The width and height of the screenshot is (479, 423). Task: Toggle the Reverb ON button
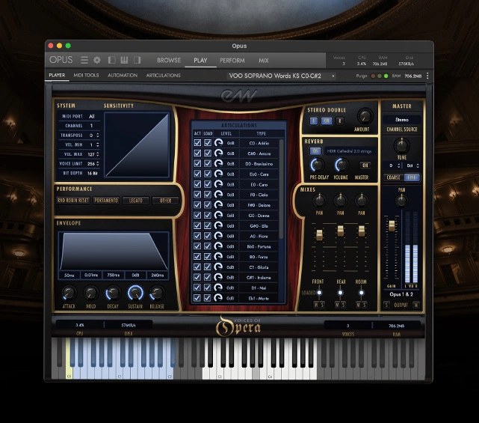(315, 151)
